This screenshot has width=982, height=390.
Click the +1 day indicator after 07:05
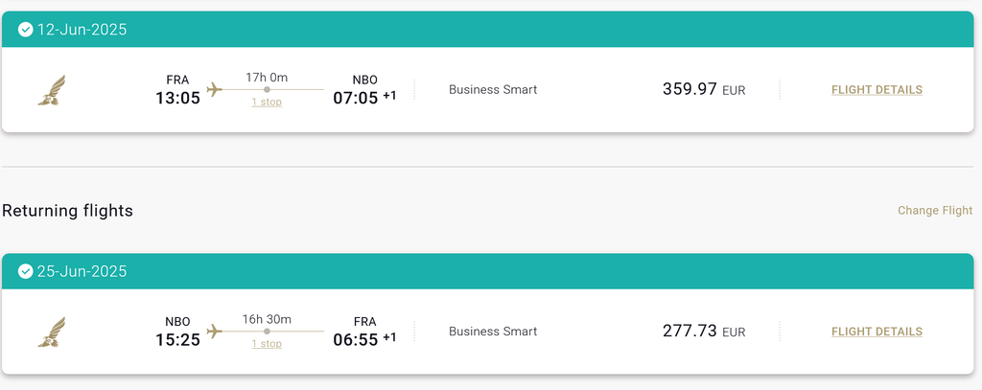(x=389, y=95)
